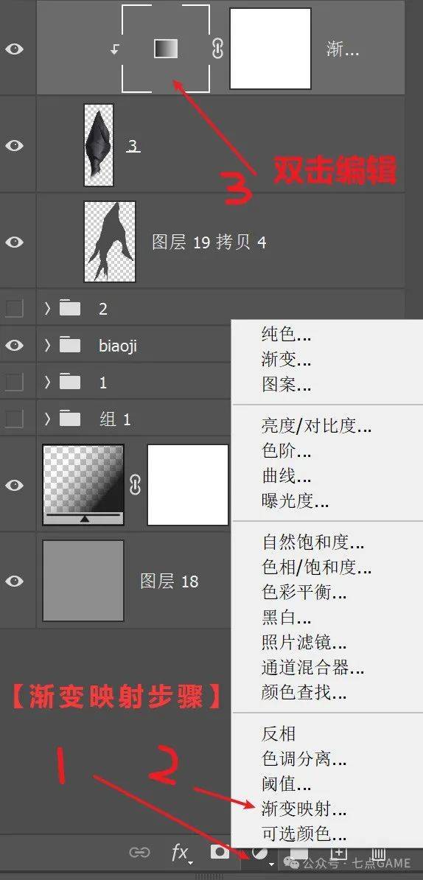
Task: Expand the 组 1 folder group
Action: click(x=48, y=419)
